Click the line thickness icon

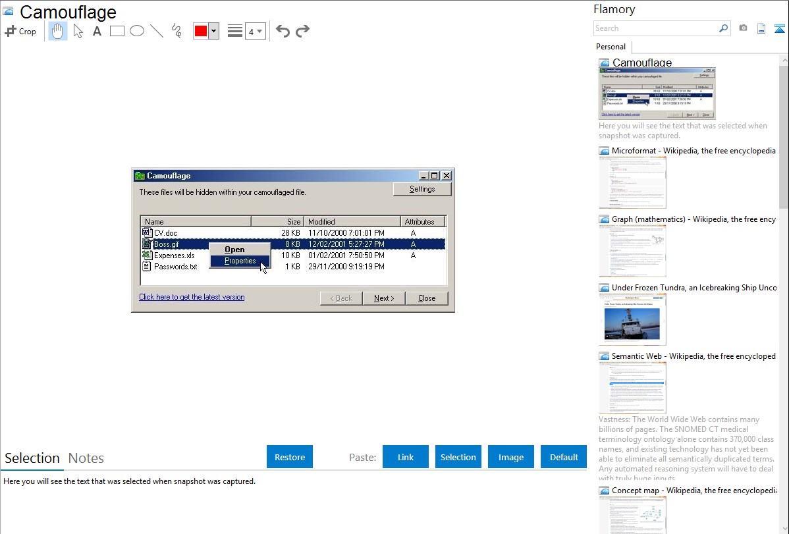pos(234,31)
